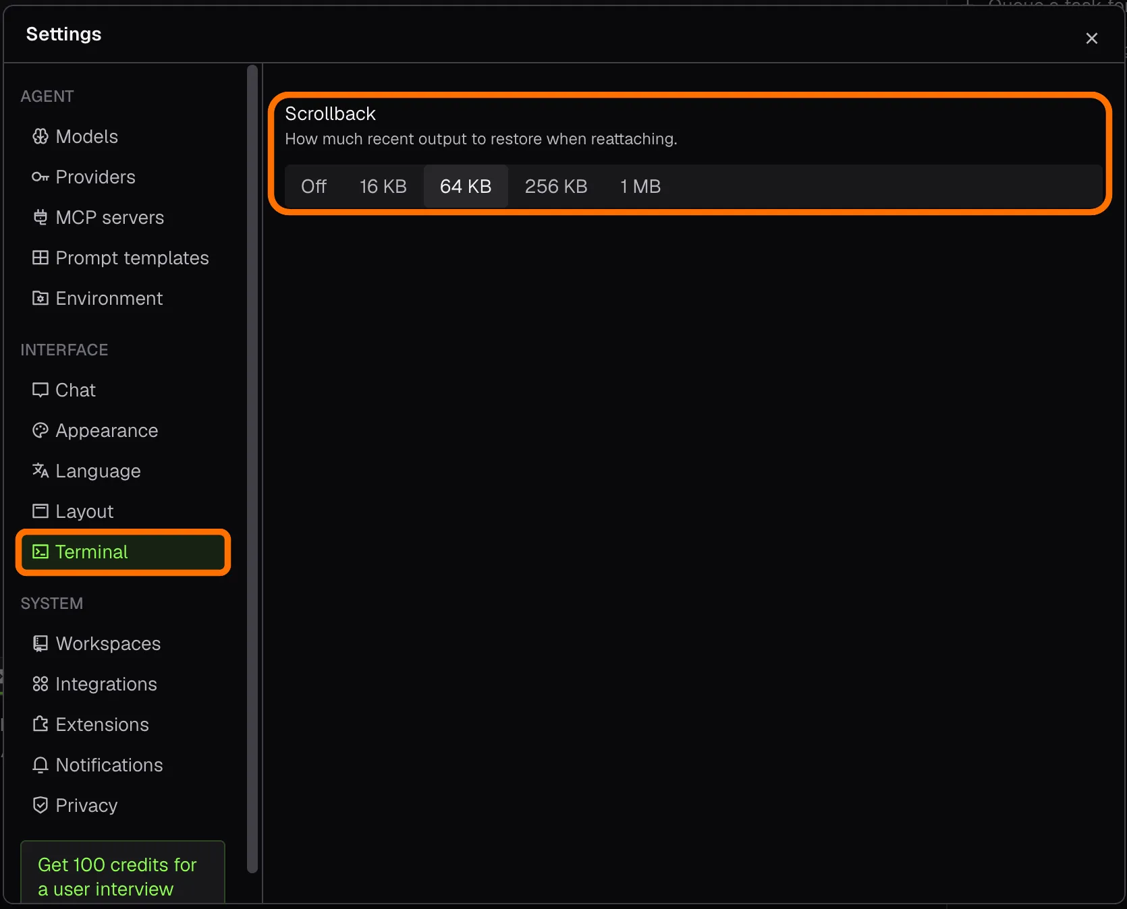Open MCP servers settings
The height and width of the screenshot is (909, 1127).
pos(123,218)
